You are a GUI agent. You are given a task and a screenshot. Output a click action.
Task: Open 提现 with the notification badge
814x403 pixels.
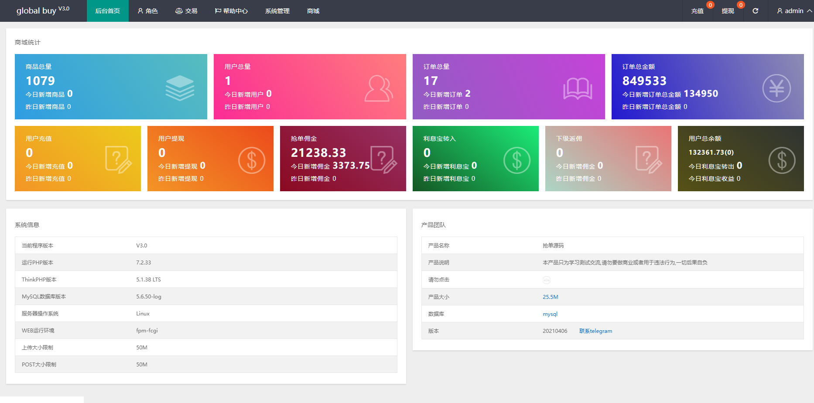point(728,11)
